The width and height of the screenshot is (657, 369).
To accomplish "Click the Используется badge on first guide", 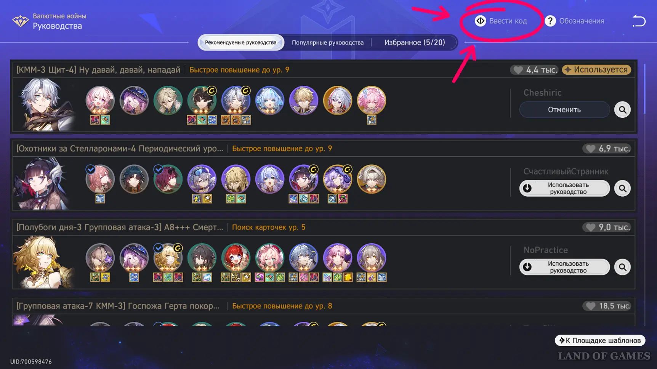I will pyautogui.click(x=596, y=70).
